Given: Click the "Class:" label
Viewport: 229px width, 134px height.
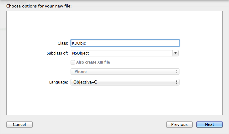Looking at the screenshot, I should pos(63,43).
